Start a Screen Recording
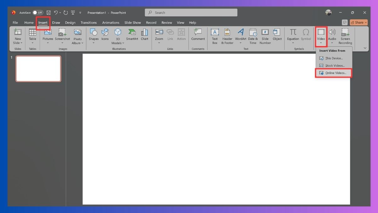Screen dimensions: 378x213 (345, 36)
